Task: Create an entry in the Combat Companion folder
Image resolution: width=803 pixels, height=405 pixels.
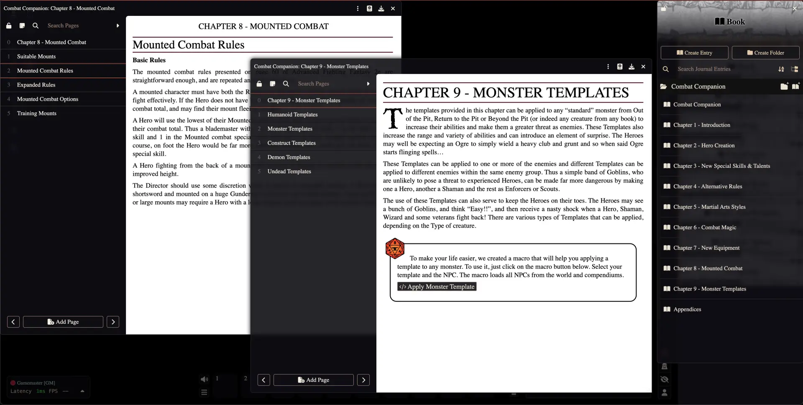Action: tap(795, 86)
